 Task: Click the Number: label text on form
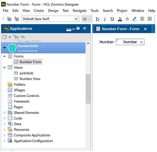click(x=107, y=42)
